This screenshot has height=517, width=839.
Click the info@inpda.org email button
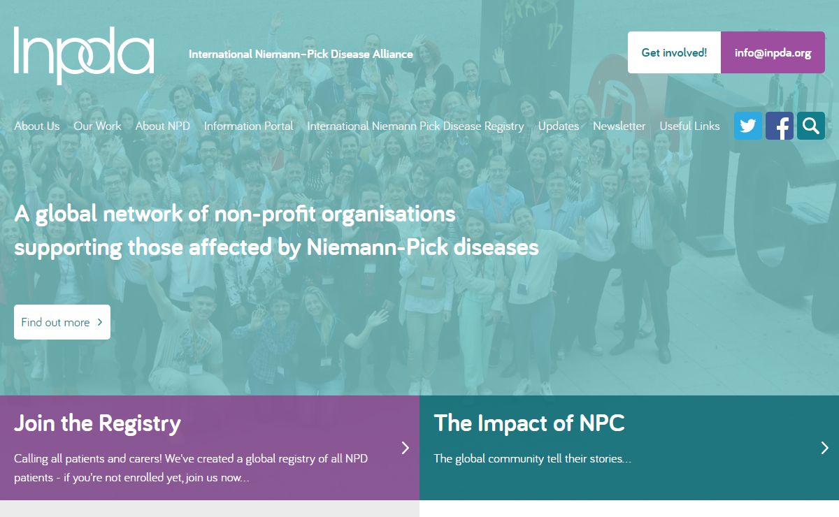773,52
